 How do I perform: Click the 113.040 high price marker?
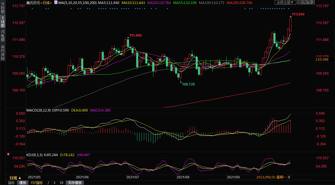[x=298, y=14]
